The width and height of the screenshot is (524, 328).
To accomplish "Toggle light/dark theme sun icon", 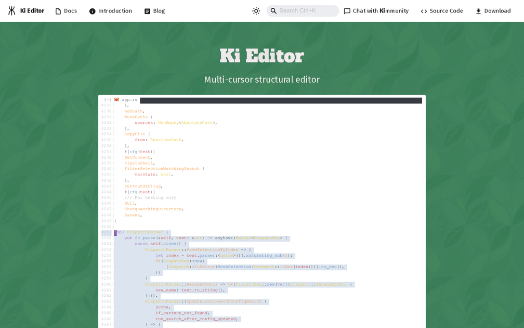I will coord(256,11).
